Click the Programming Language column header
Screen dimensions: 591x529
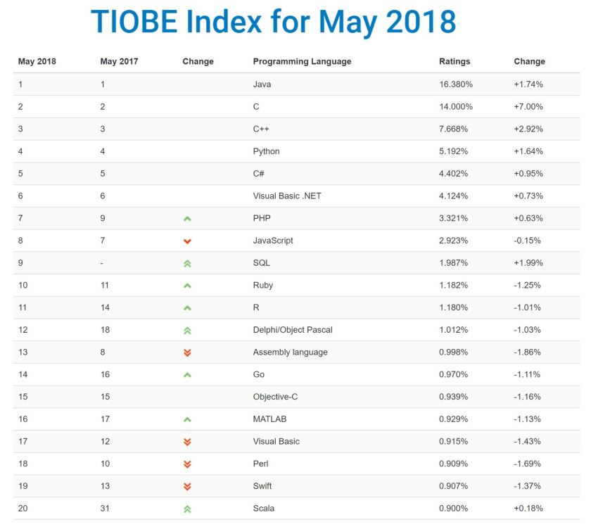tap(302, 61)
